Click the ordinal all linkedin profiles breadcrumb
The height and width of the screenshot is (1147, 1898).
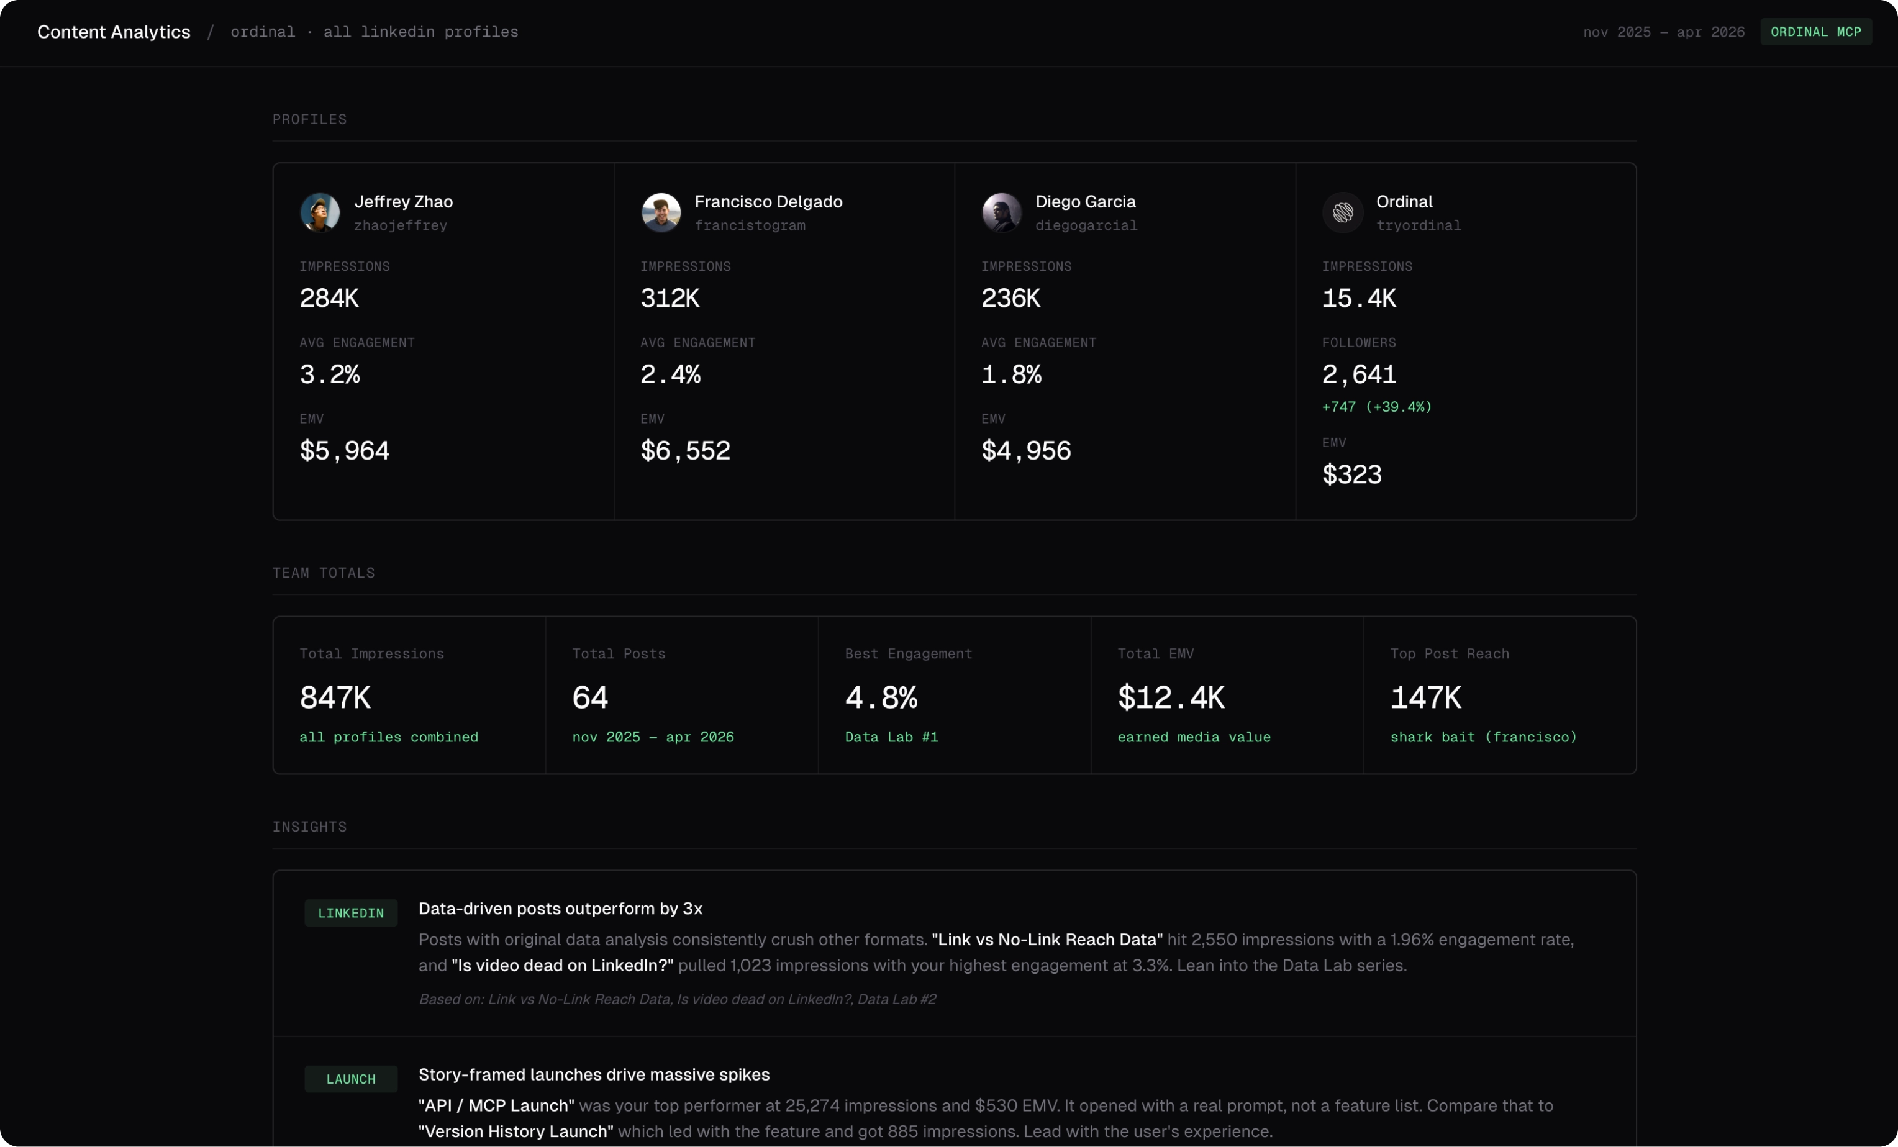pyautogui.click(x=375, y=32)
